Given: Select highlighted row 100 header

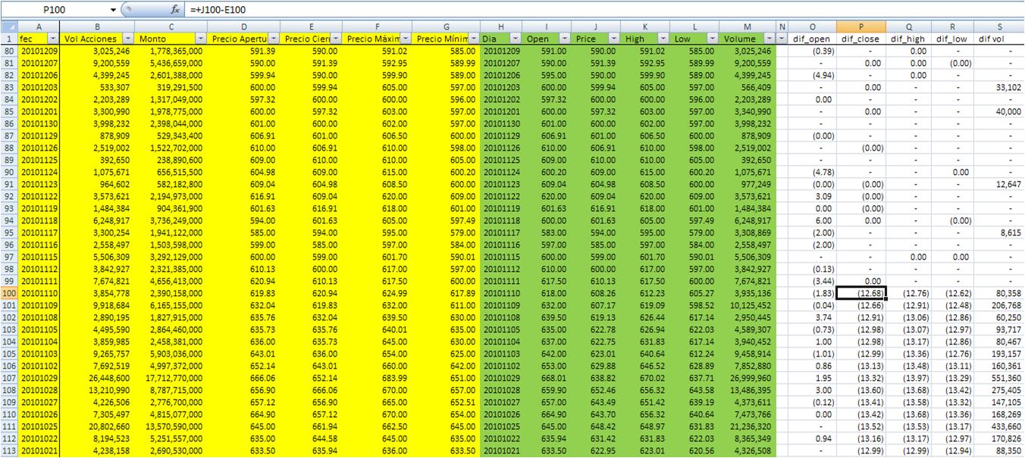Looking at the screenshot, I should pyautogui.click(x=9, y=293).
